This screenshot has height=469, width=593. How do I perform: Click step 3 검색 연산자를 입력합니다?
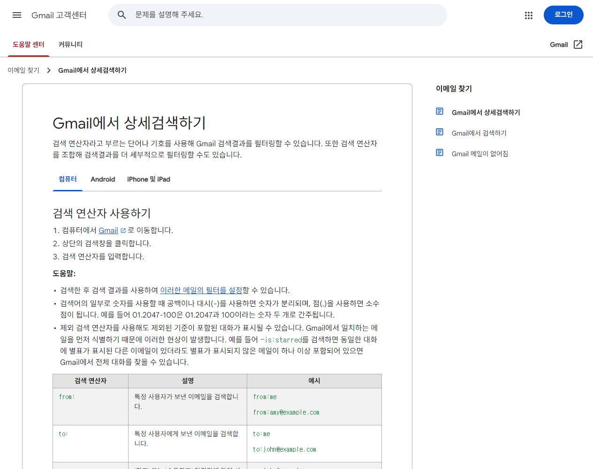(x=103, y=257)
